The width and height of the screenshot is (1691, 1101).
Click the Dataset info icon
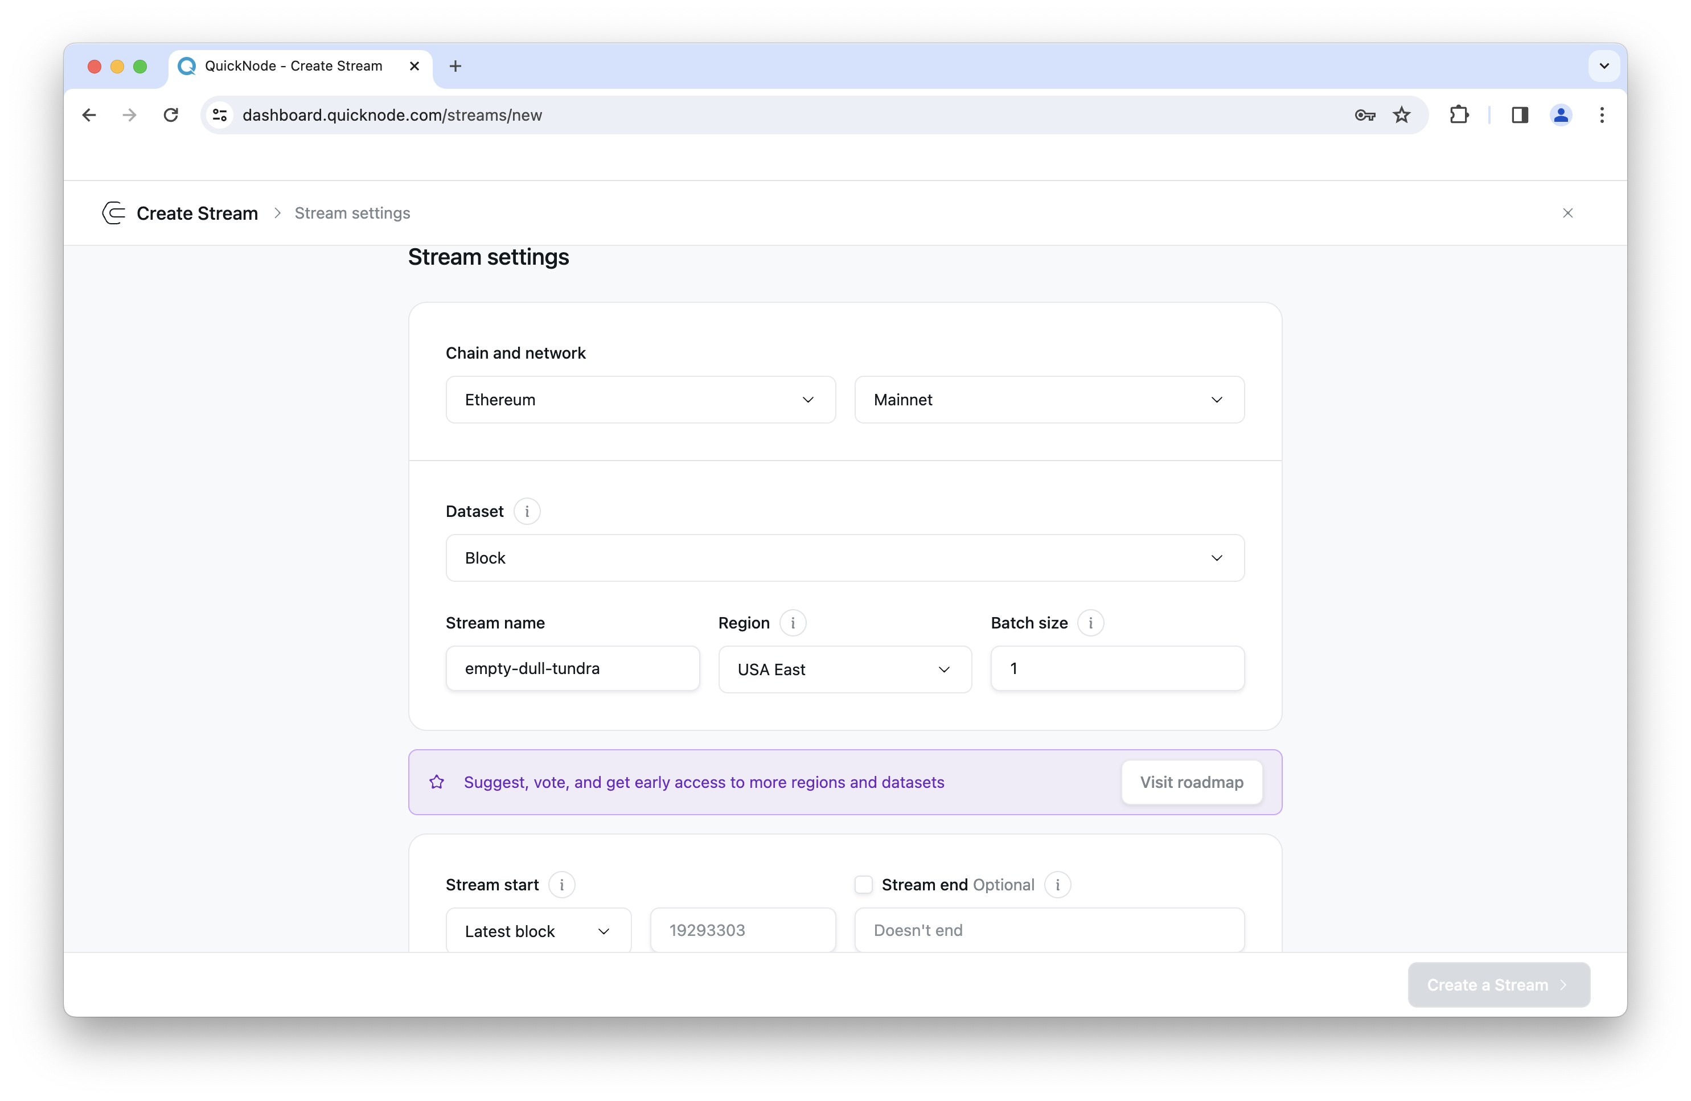[x=528, y=511]
